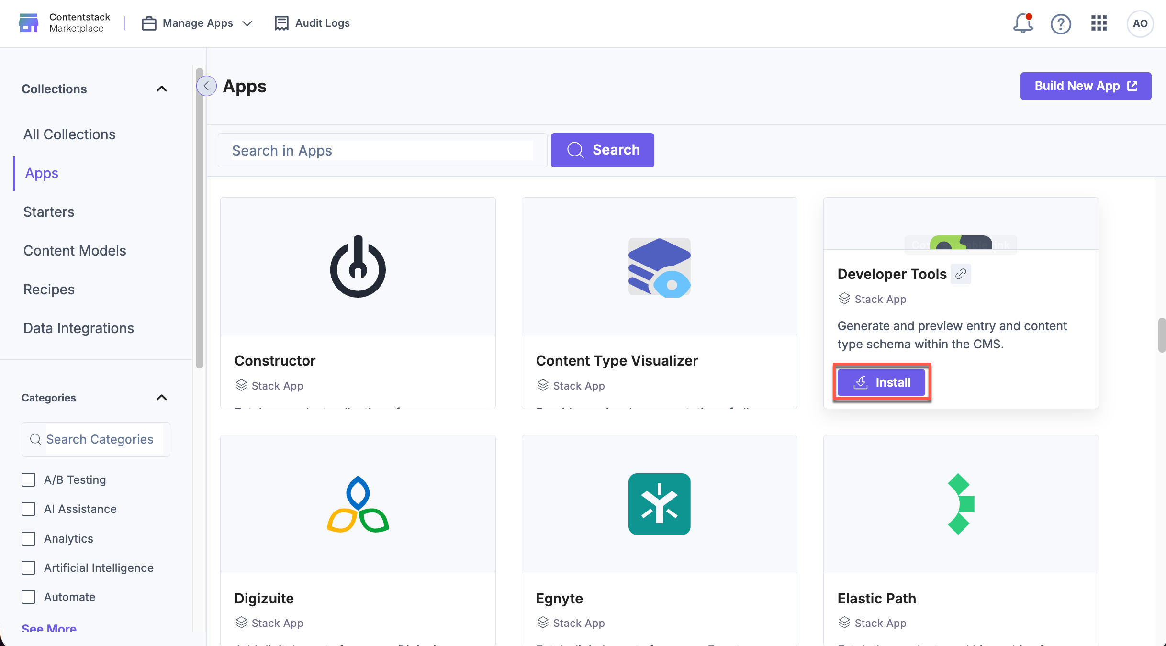Click the Search in Apps field

(x=382, y=150)
